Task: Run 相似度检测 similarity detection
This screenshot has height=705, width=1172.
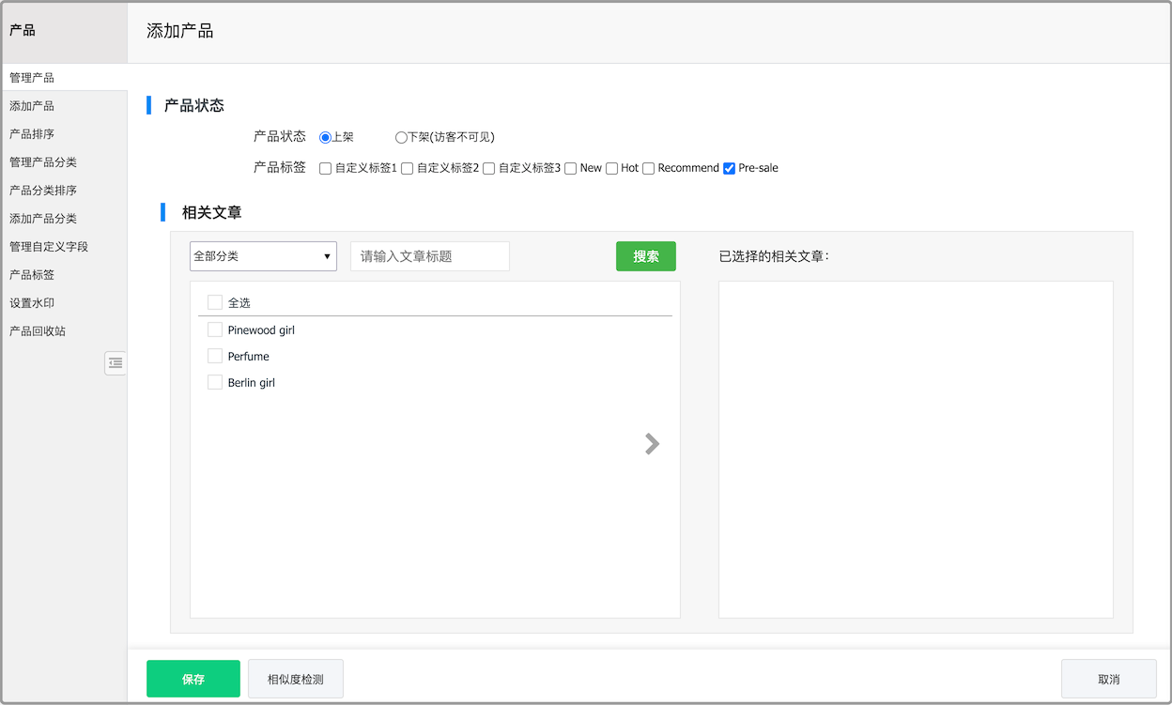Action: coord(295,678)
